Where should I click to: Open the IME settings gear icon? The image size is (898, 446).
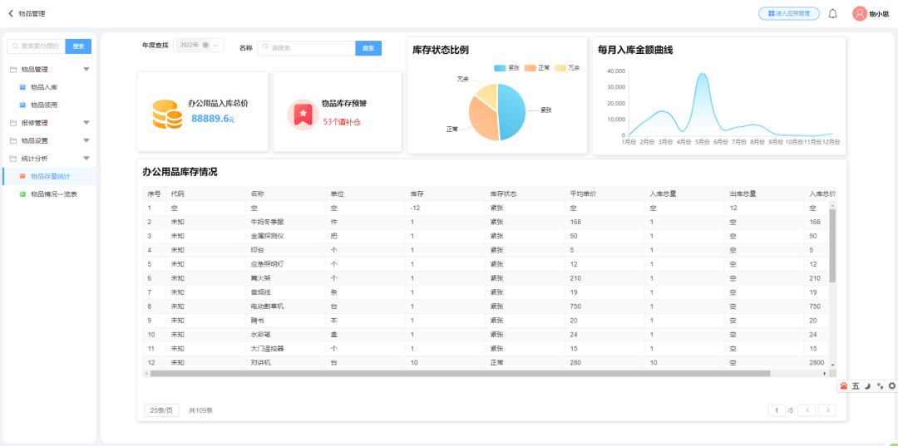[x=891, y=386]
